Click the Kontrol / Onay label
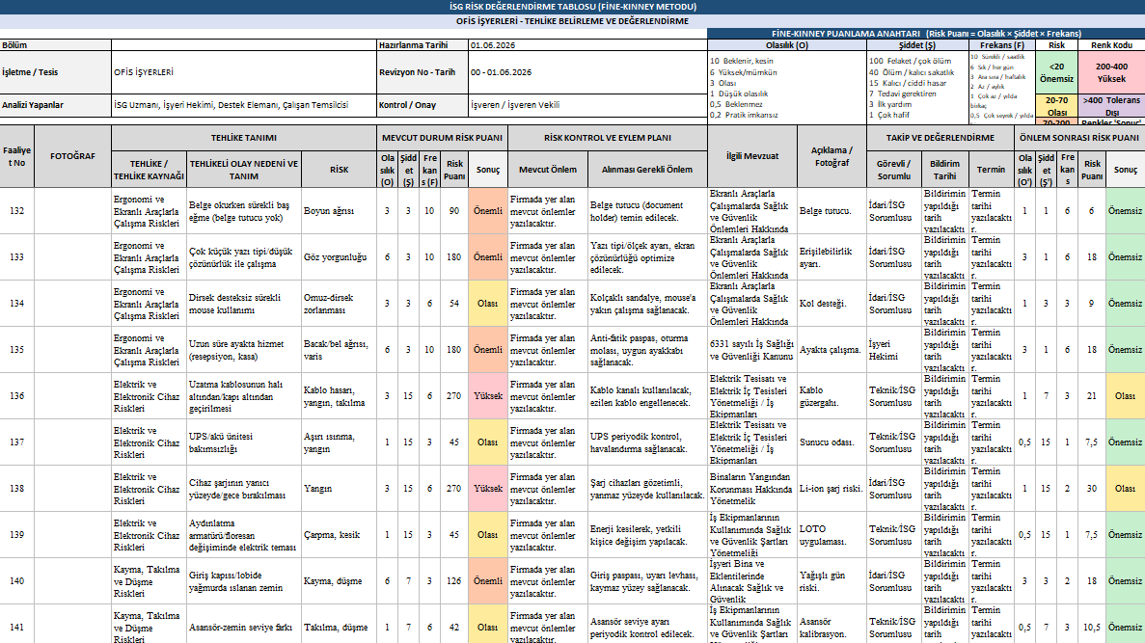The height and width of the screenshot is (643, 1145). (423, 105)
